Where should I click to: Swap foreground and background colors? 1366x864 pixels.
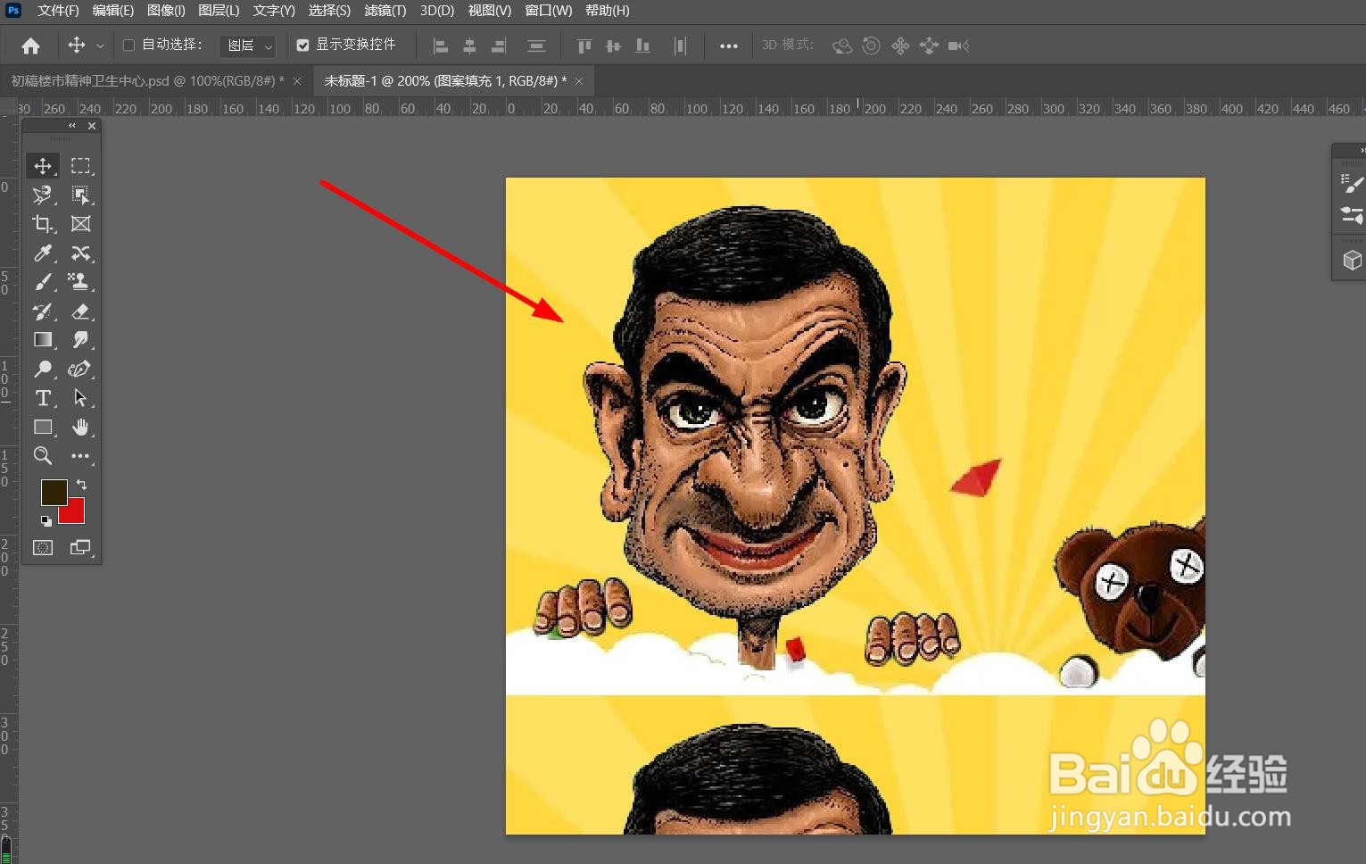[x=81, y=485]
